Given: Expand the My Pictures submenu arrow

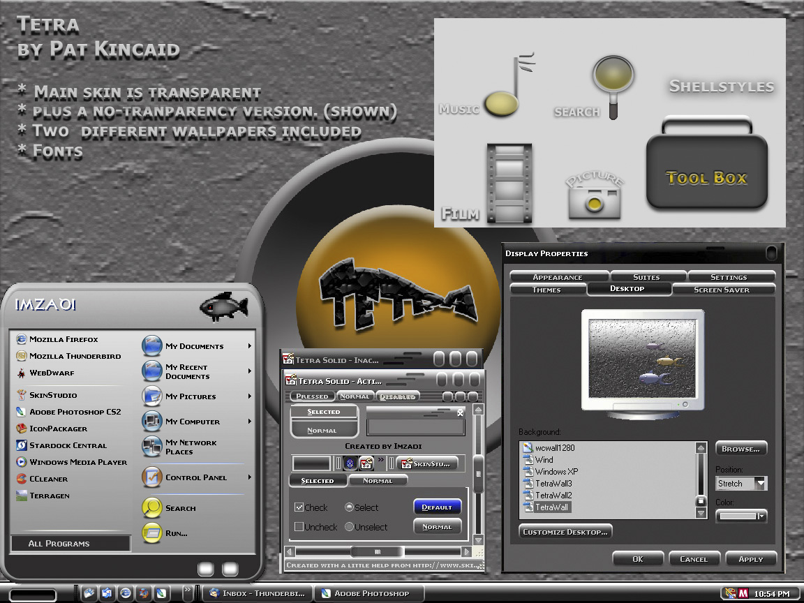Looking at the screenshot, I should [x=250, y=396].
